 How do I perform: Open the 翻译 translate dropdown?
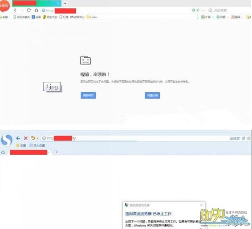coord(237,17)
